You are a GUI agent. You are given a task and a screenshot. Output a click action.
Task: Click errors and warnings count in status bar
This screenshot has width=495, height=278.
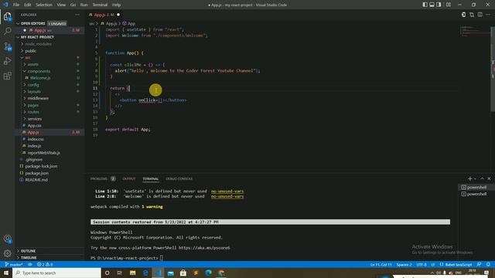tap(45, 264)
